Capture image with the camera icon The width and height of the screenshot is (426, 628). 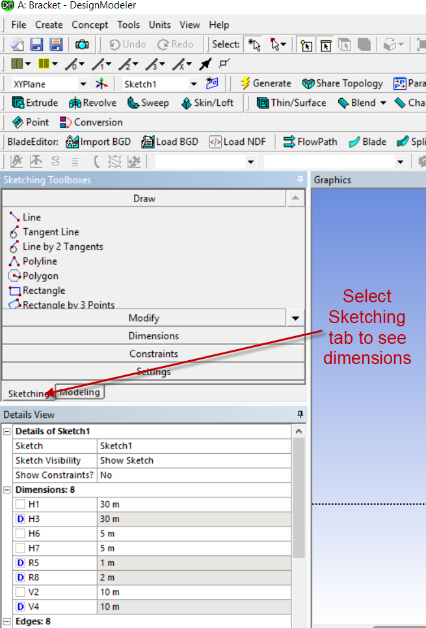[x=82, y=44]
